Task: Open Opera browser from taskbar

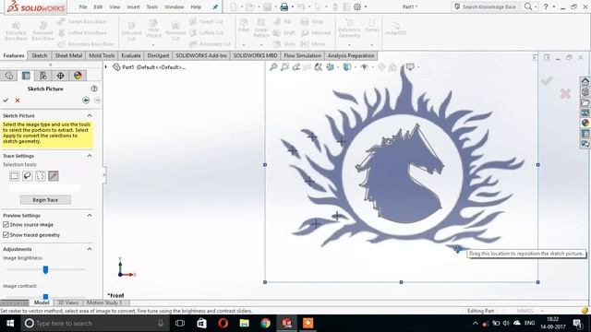Action: (x=223, y=324)
